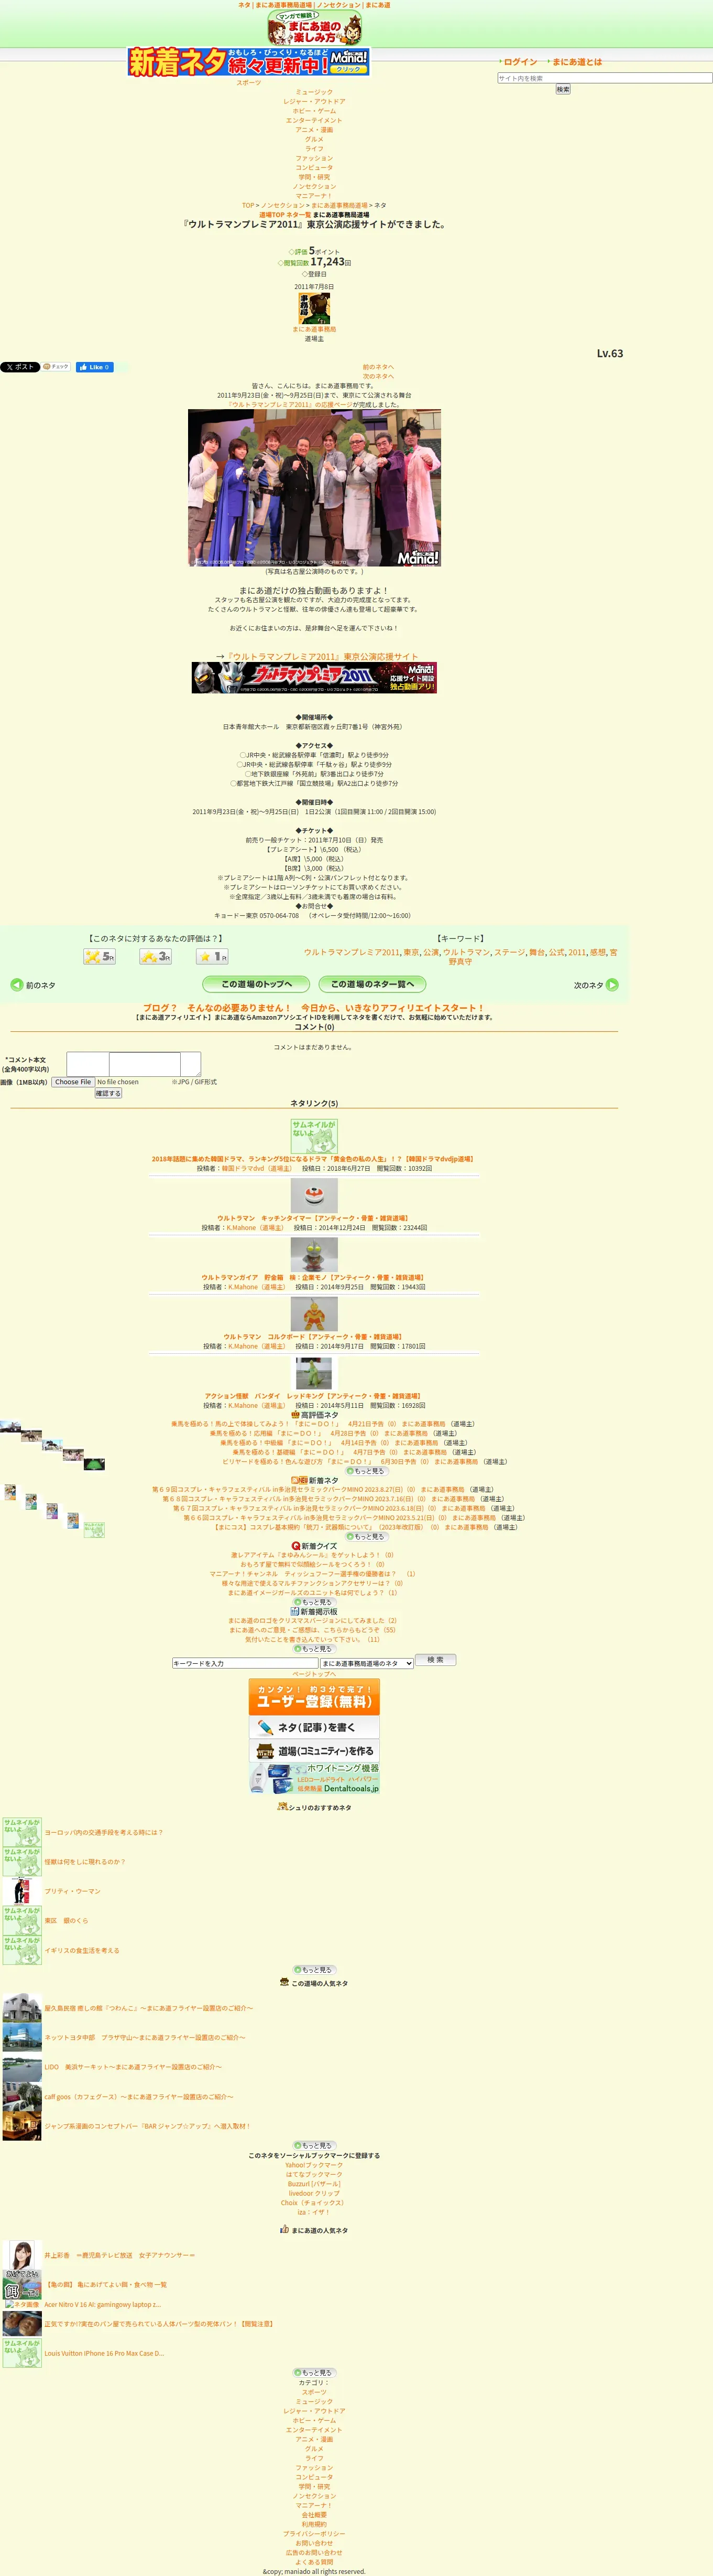Click the X ポスト share button

[x=19, y=367]
